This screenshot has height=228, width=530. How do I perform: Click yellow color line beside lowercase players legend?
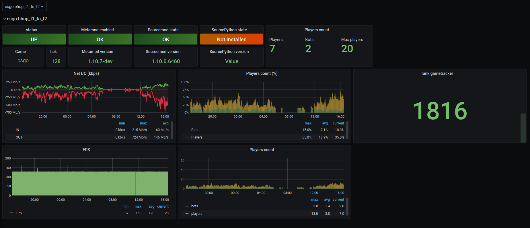point(187,214)
